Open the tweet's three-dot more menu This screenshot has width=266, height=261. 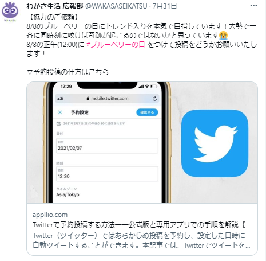point(253,6)
